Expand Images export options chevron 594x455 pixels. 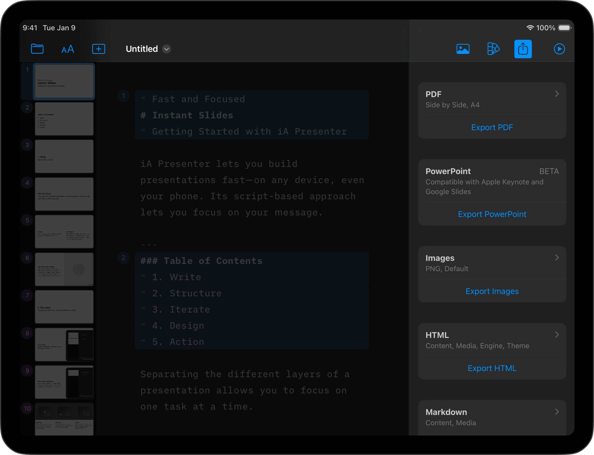click(557, 258)
